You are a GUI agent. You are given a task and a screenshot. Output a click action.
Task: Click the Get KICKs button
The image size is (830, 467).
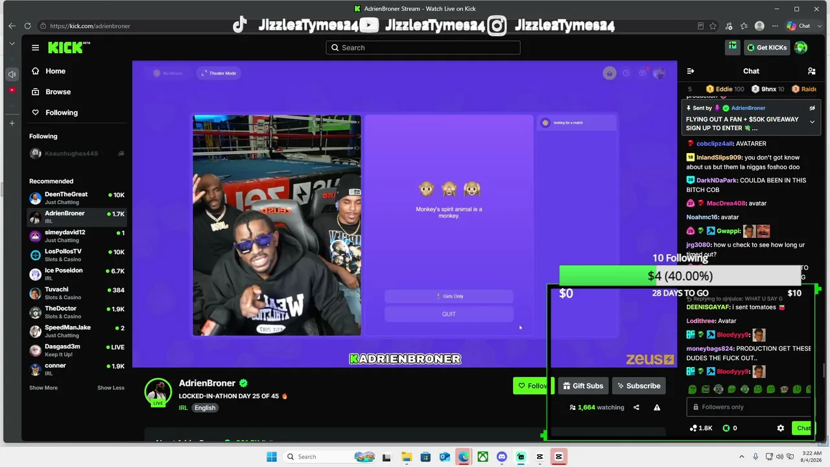tap(766, 47)
